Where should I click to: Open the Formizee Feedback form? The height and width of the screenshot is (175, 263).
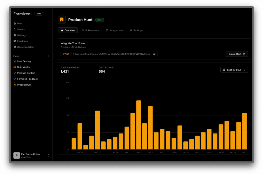tap(27, 79)
